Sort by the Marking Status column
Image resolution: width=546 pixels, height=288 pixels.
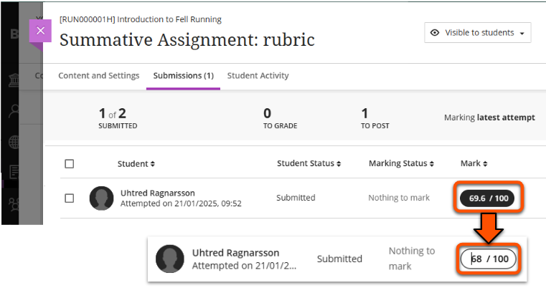point(401,164)
